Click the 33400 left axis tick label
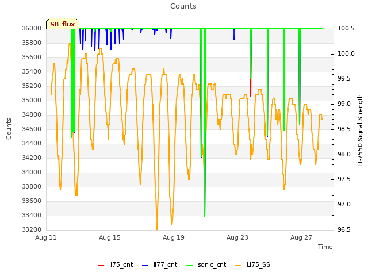Image resolution: width=368 pixels, height=276 pixels. point(32,215)
